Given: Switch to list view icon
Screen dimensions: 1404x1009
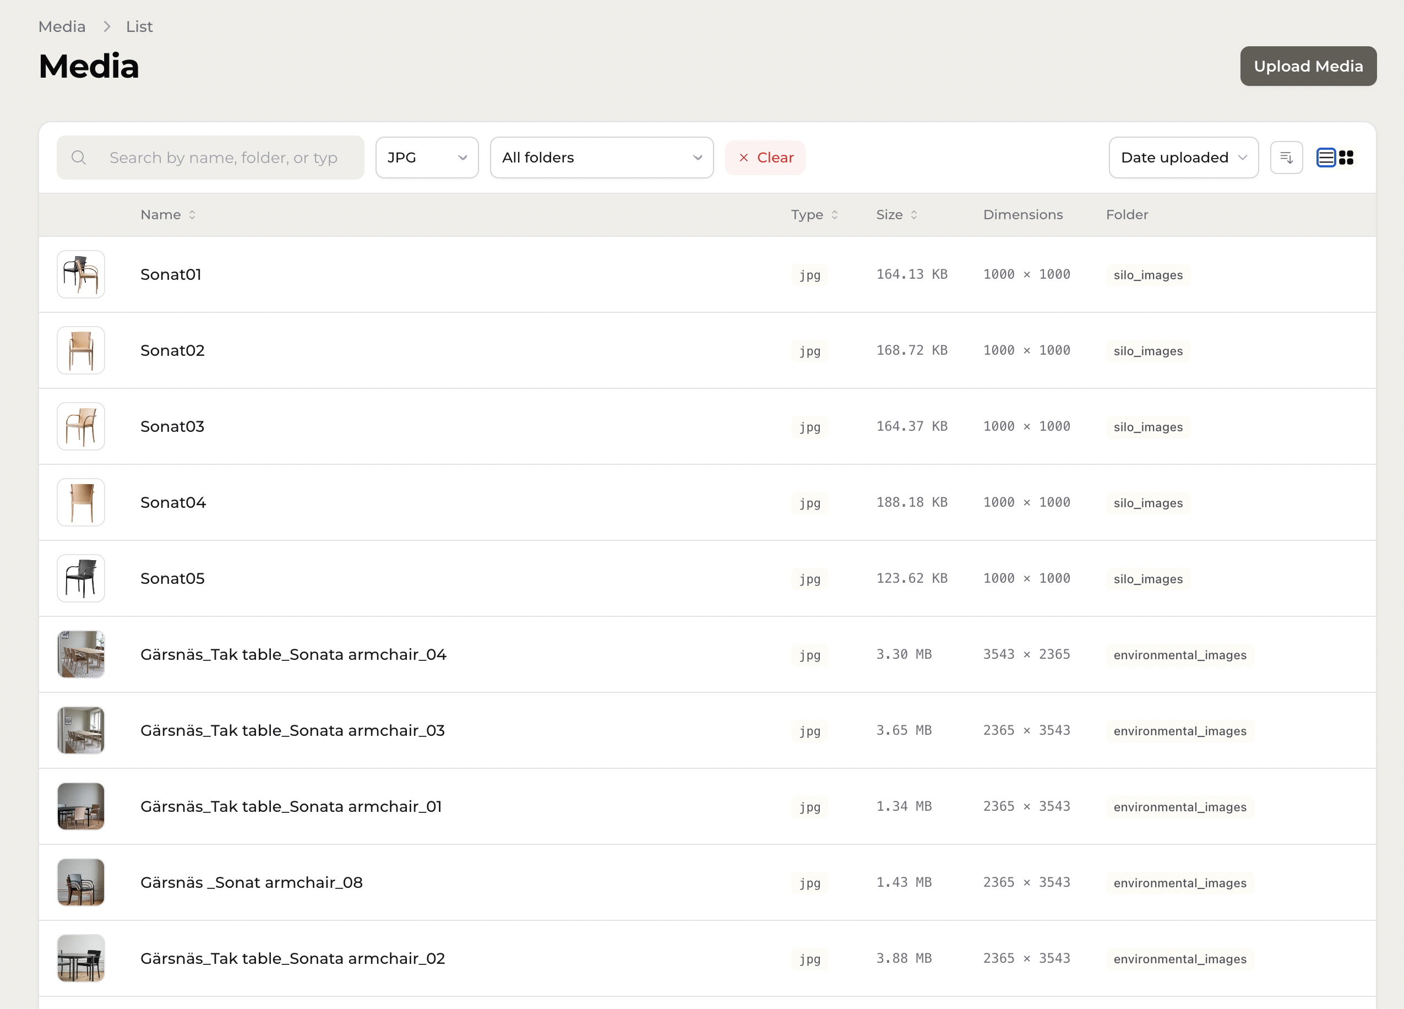Looking at the screenshot, I should point(1325,158).
